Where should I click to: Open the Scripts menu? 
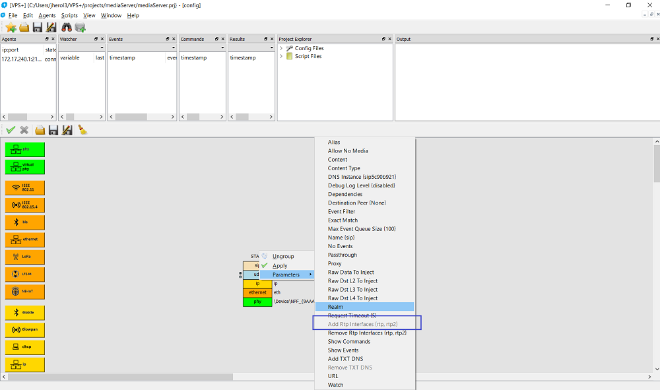pyautogui.click(x=69, y=15)
